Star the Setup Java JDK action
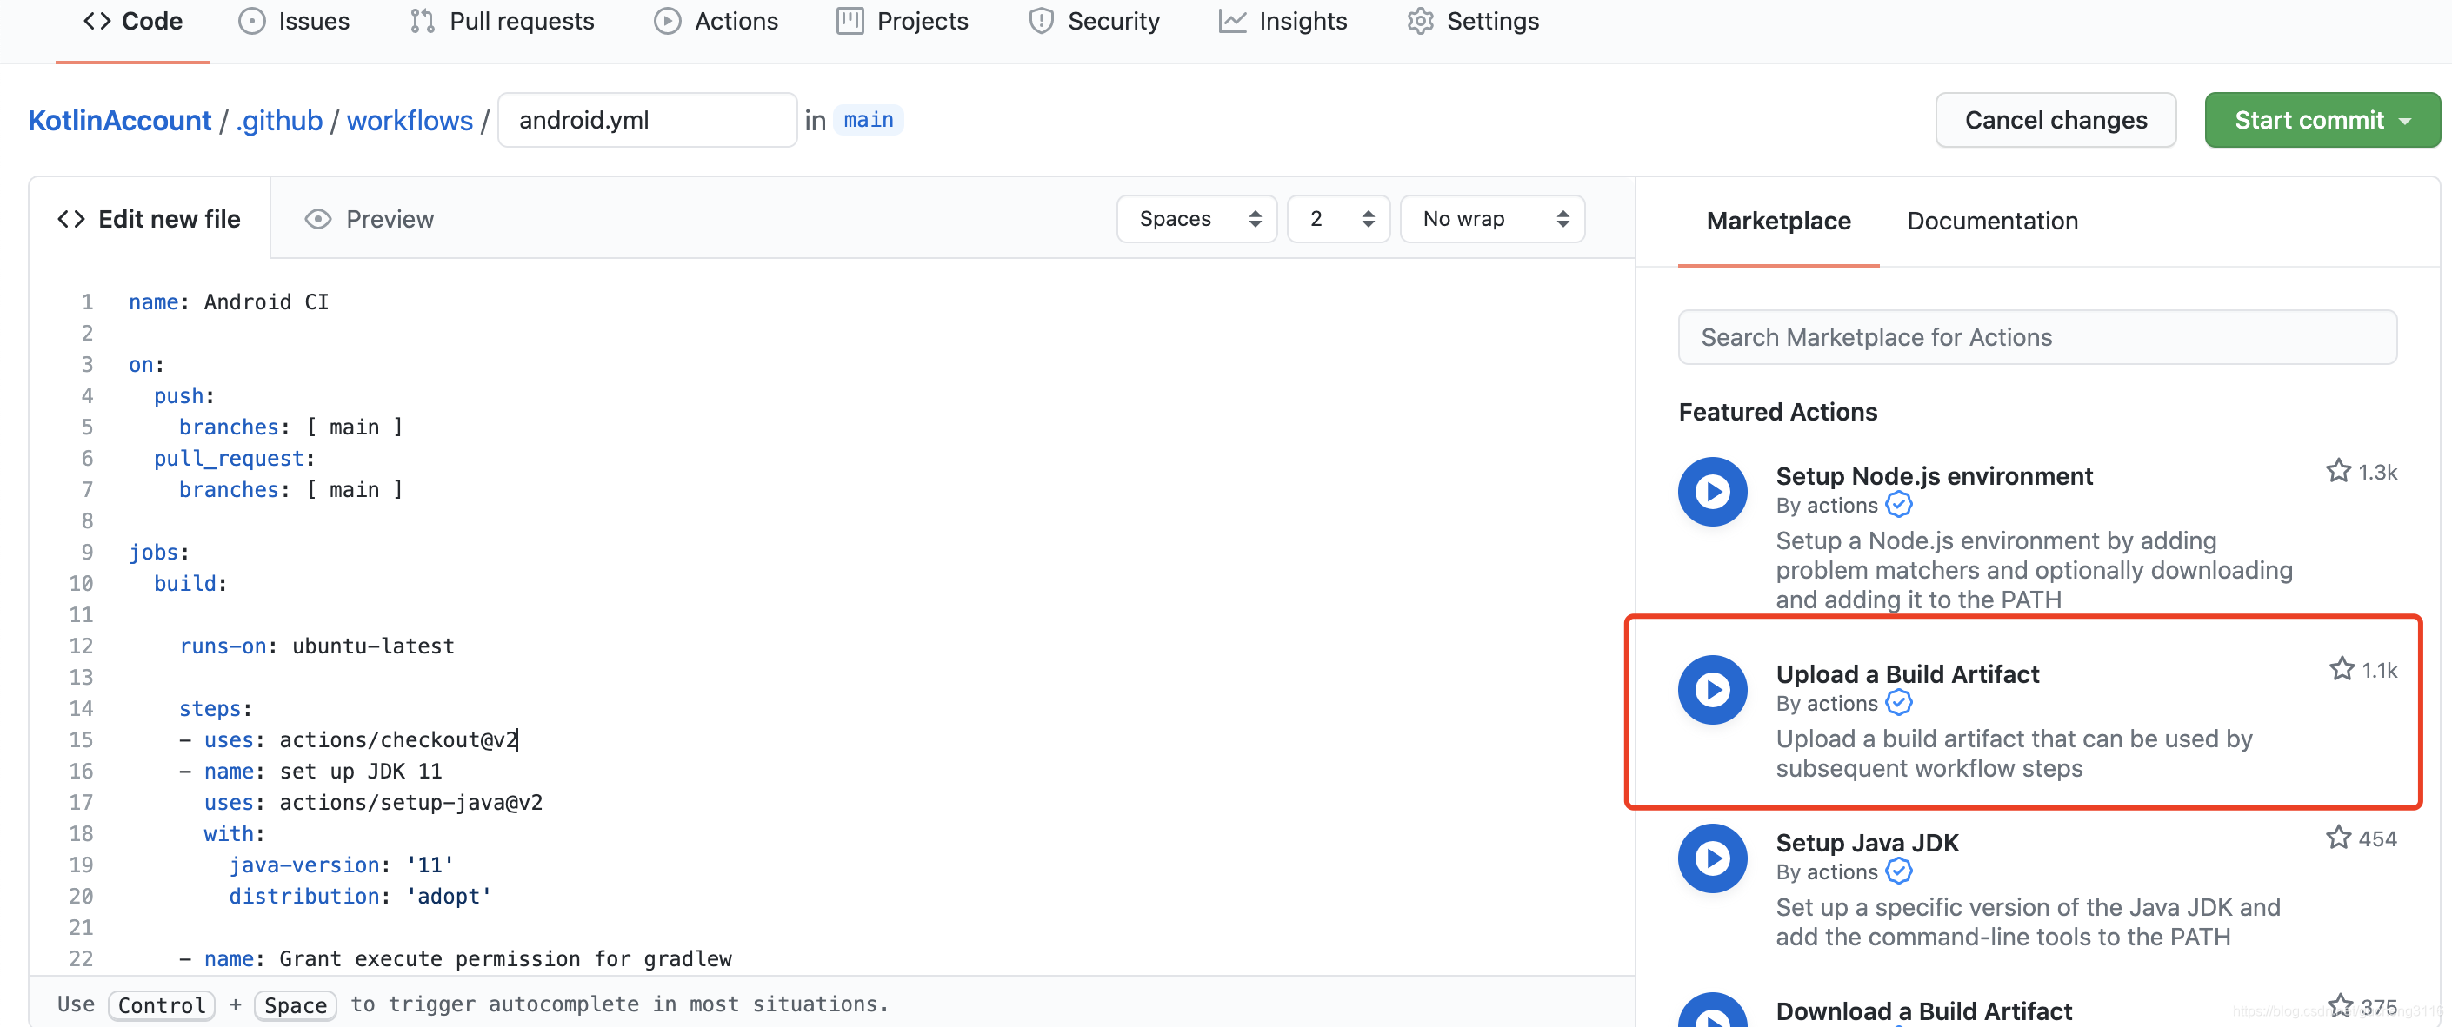2452x1027 pixels. pos(2339,837)
